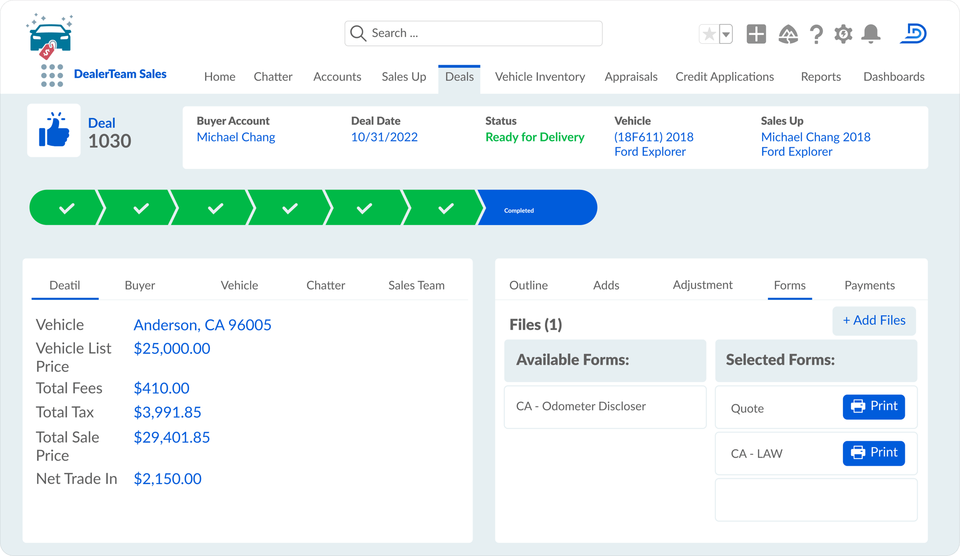Screen dimensions: 960x556
Task: Click the Deal thumbs-up icon
Action: 54,130
